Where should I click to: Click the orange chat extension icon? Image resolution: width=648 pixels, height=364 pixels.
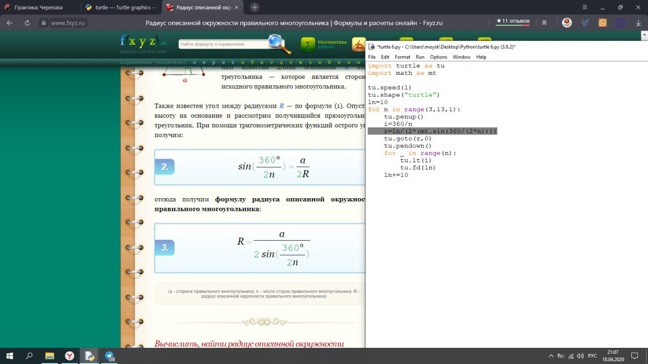(602, 22)
